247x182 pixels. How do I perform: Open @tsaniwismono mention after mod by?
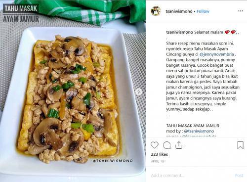coord(199,131)
